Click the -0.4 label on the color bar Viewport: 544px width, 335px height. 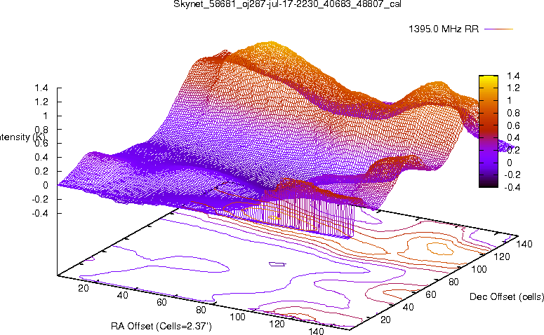pos(512,187)
